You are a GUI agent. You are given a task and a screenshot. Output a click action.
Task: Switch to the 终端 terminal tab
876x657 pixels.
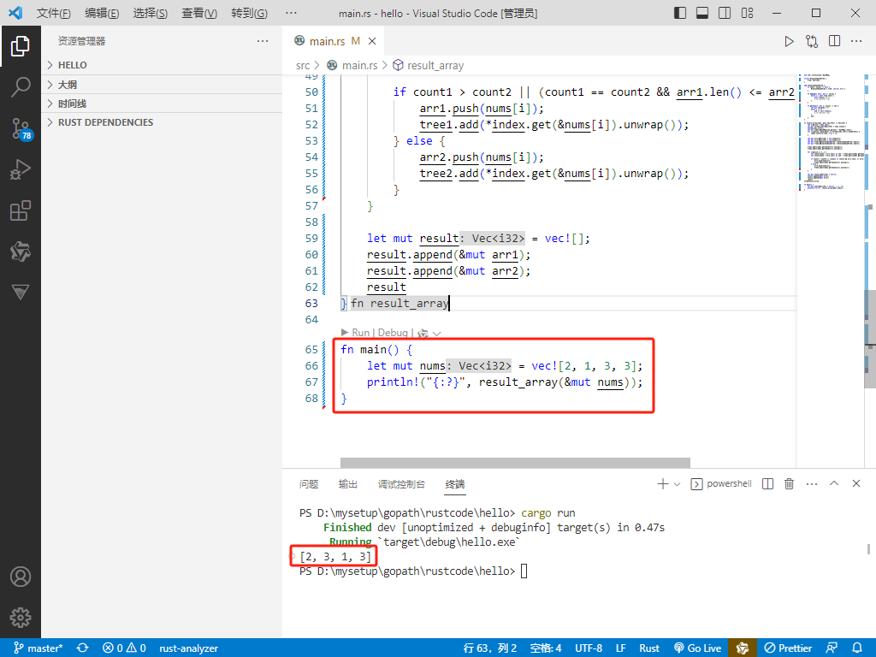click(455, 484)
